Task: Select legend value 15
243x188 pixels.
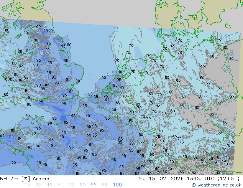Action: click(27, 185)
